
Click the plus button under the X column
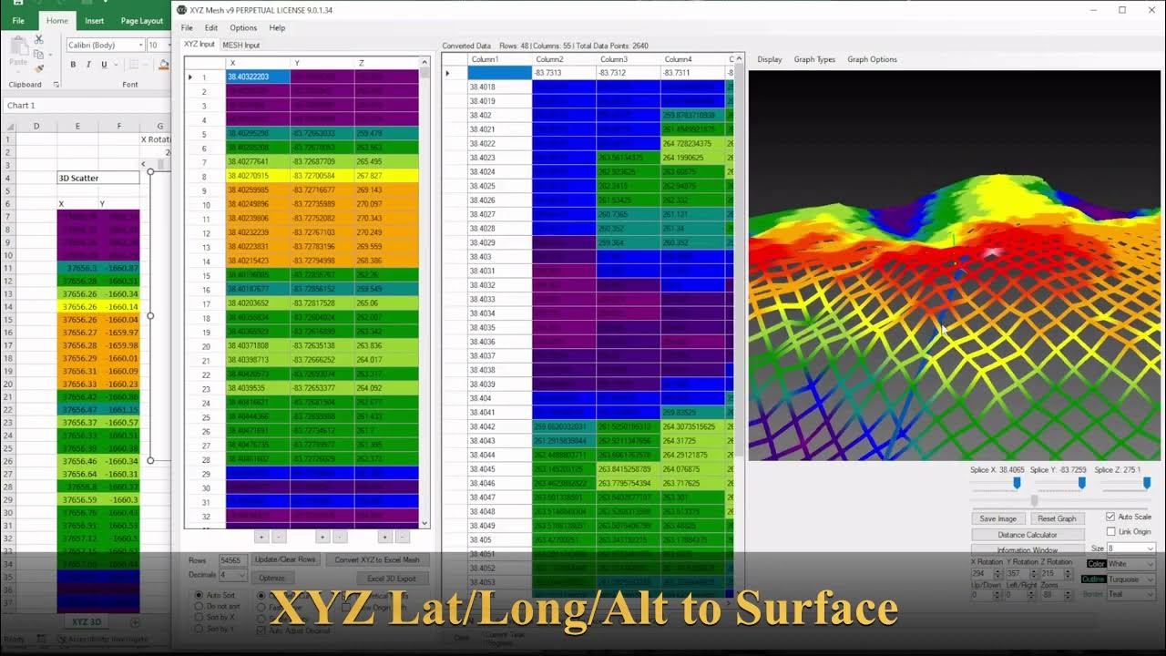[261, 537]
